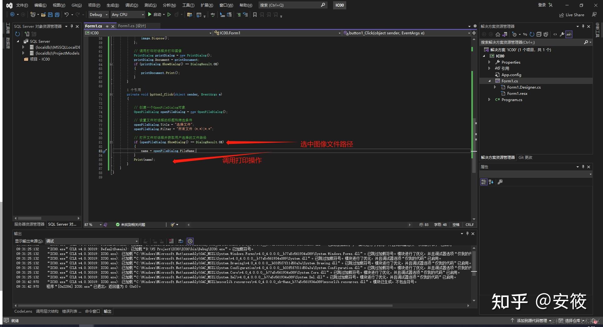Clear all output with the red X icon
The width and height of the screenshot is (603, 327).
pyautogui.click(x=171, y=241)
